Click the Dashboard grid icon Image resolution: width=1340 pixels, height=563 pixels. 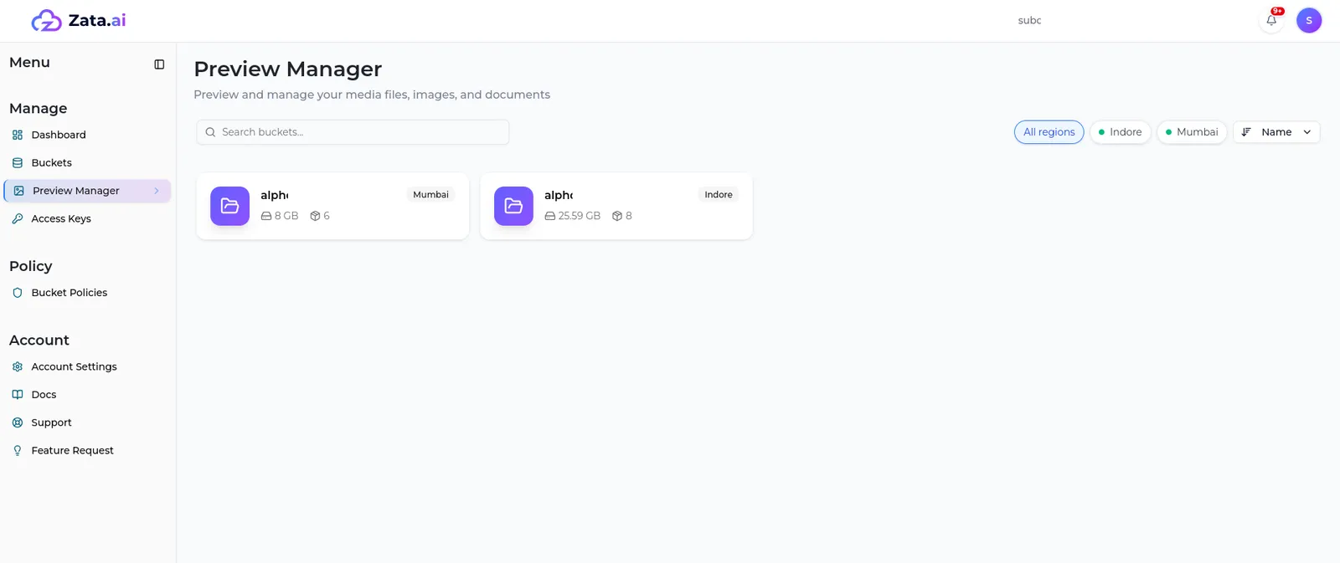coord(18,135)
